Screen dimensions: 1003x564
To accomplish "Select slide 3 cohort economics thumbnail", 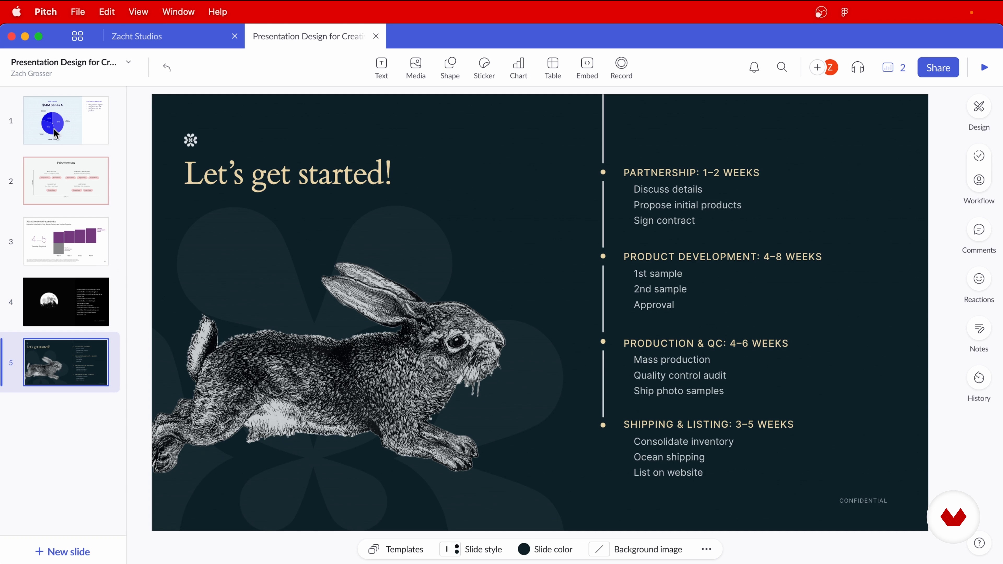I will pos(66,241).
